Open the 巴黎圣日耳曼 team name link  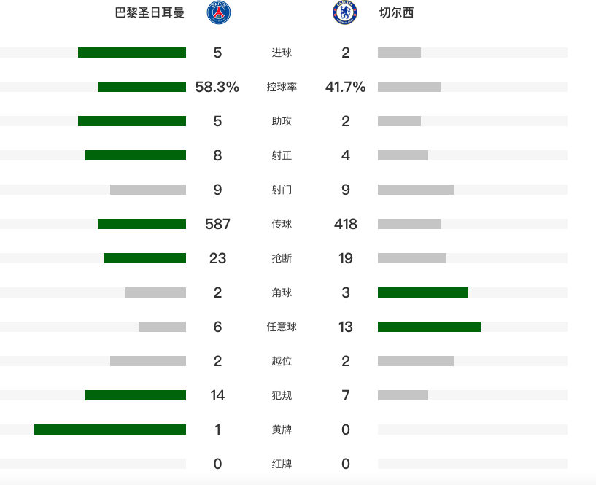pyautogui.click(x=150, y=13)
